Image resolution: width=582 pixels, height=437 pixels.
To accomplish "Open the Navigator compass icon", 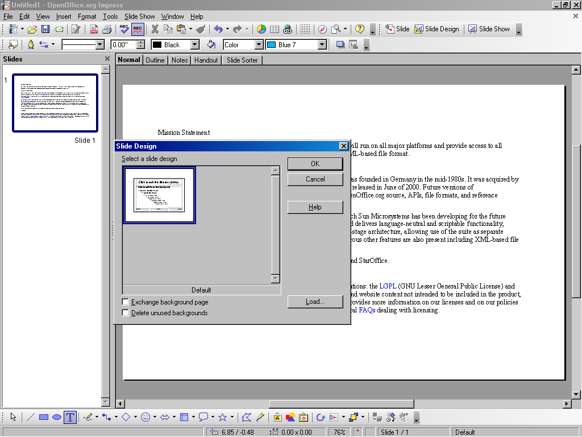I will (322, 29).
